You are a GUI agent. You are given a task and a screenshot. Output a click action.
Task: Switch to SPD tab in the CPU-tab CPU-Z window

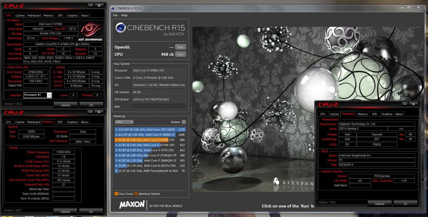[60, 15]
